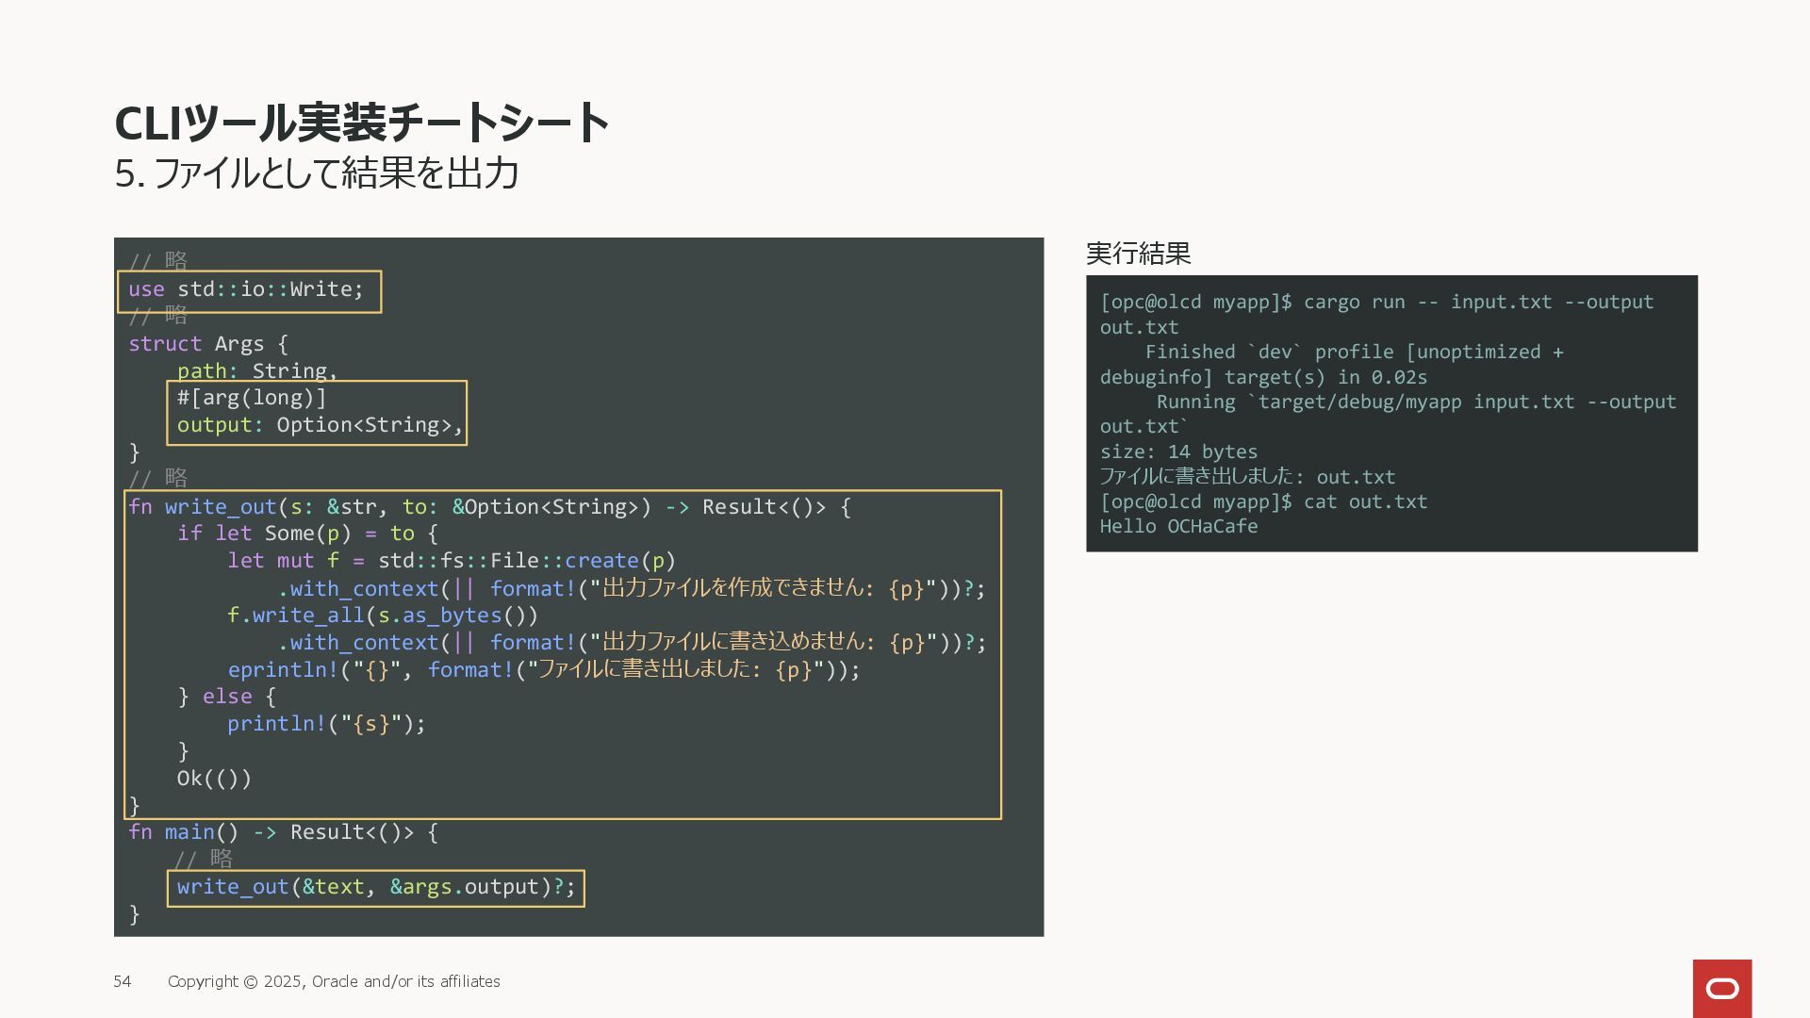Image resolution: width=1810 pixels, height=1018 pixels.
Task: Click code line 'output: Option<String>,'
Action: click(321, 425)
